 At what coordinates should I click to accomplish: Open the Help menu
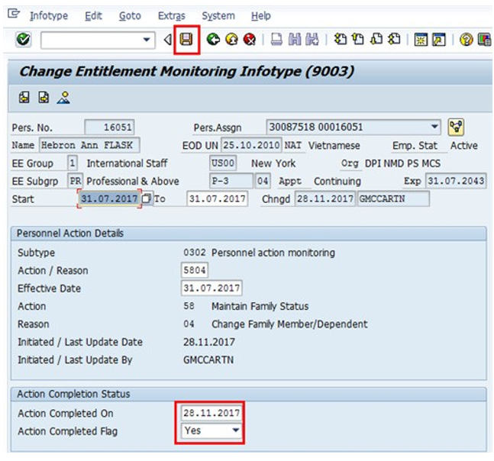(261, 16)
